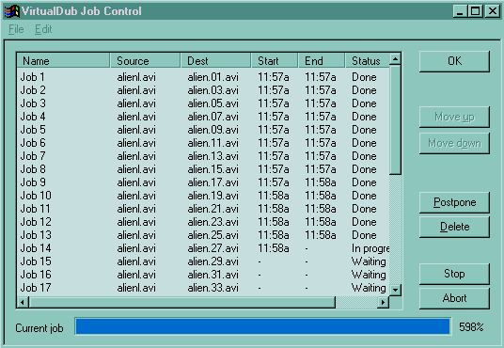
Task: Click the vertical scrollbar thumb
Action: pos(395,120)
